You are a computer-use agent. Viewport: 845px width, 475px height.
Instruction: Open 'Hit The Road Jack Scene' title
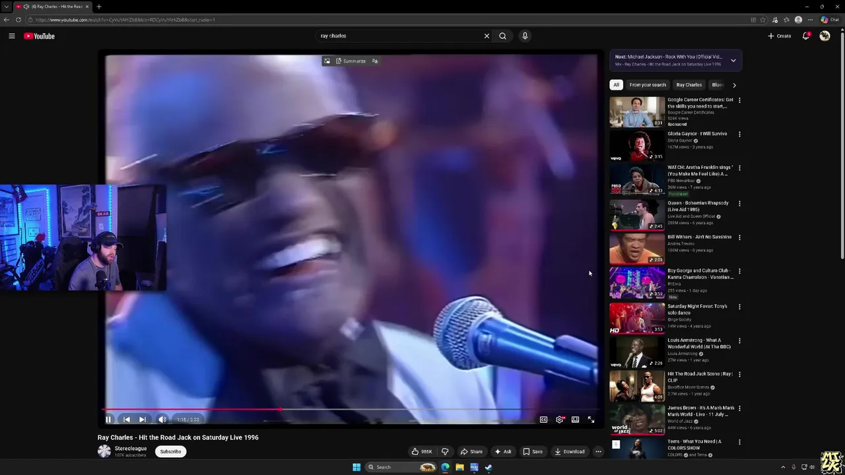click(699, 377)
